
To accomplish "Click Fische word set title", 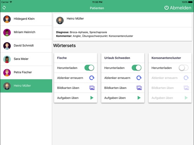I will click(x=62, y=58).
